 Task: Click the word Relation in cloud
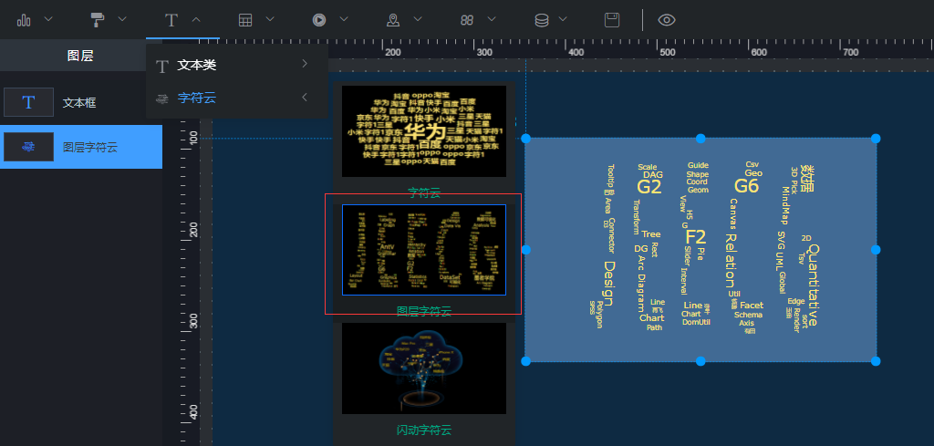pos(731,261)
